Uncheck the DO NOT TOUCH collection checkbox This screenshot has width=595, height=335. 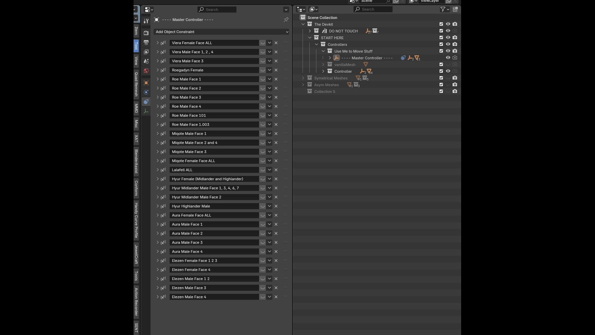click(x=441, y=31)
